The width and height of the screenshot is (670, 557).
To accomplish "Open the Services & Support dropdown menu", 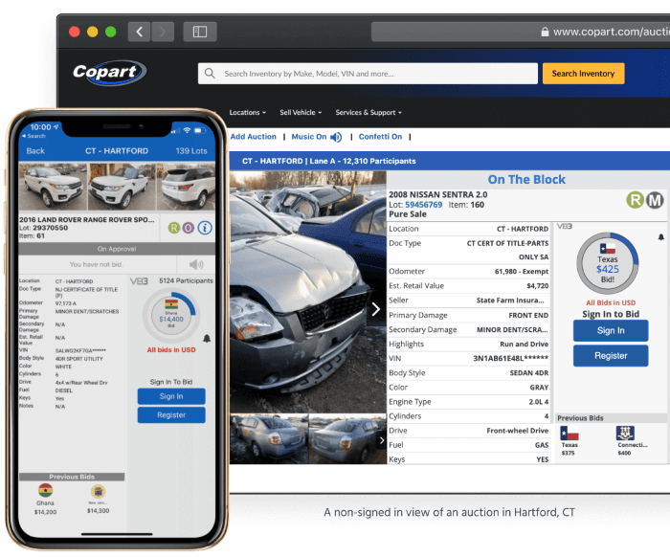I will point(368,112).
